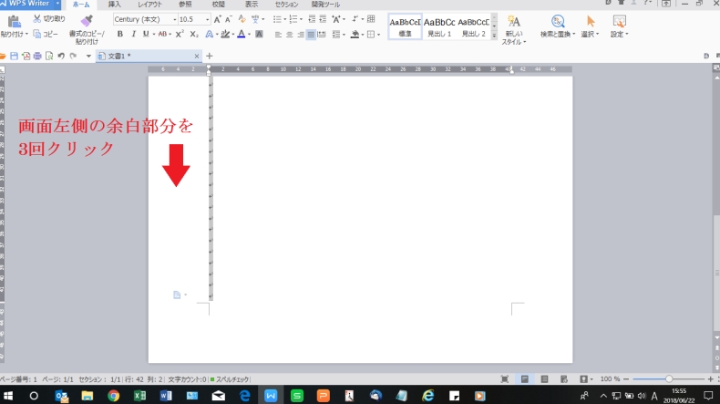720x404 pixels.
Task: Open the Paste options dropdown arrow
Action: (x=26, y=35)
